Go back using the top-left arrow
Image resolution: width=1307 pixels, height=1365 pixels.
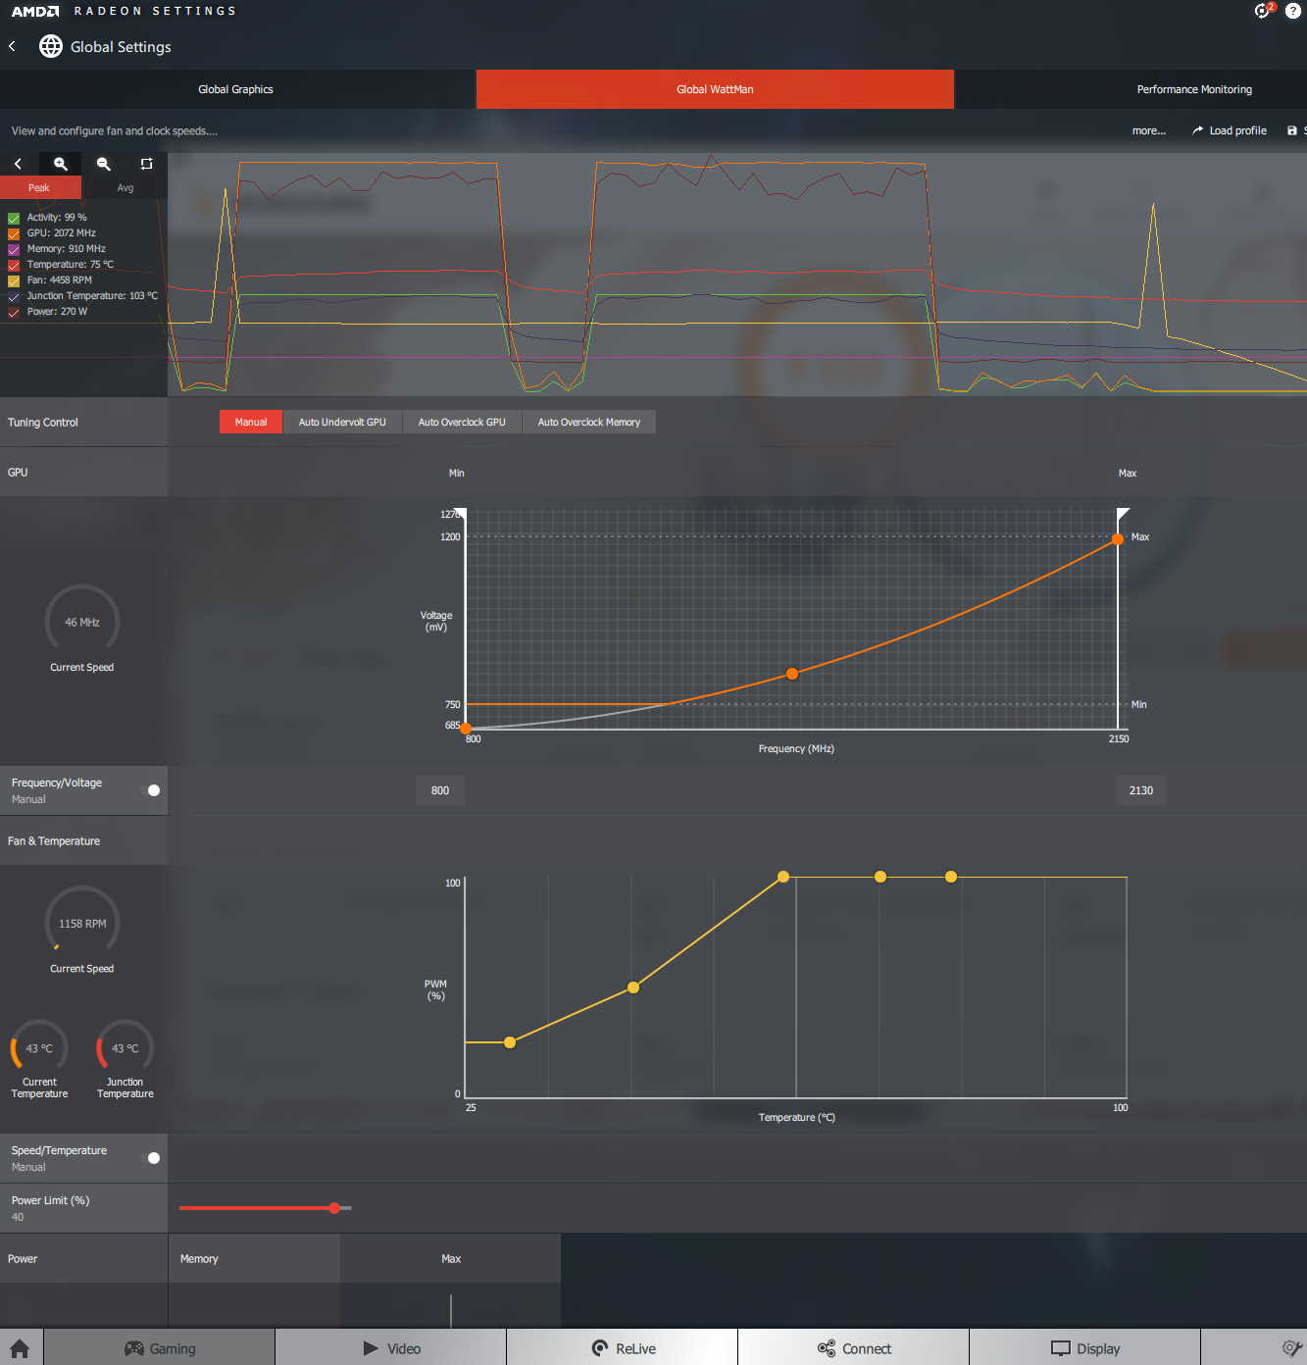pyautogui.click(x=12, y=46)
